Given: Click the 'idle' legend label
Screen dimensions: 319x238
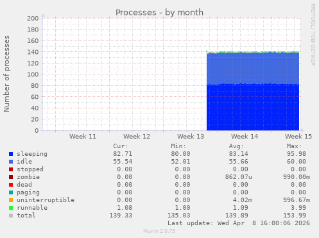Looking at the screenshot, I should pos(24,162).
